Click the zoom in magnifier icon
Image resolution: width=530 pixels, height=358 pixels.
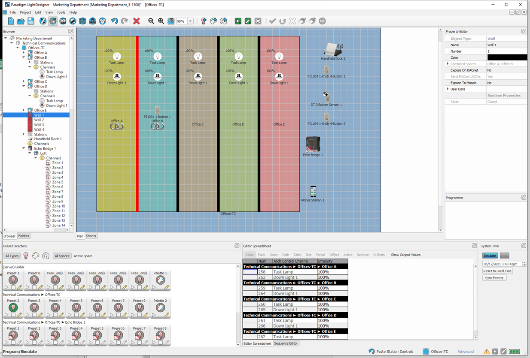161,21
